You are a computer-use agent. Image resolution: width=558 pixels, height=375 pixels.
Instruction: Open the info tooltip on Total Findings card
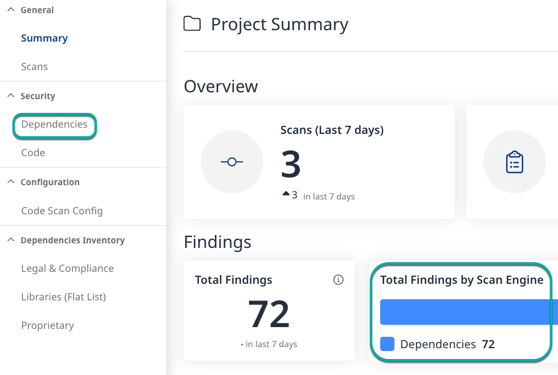click(338, 280)
